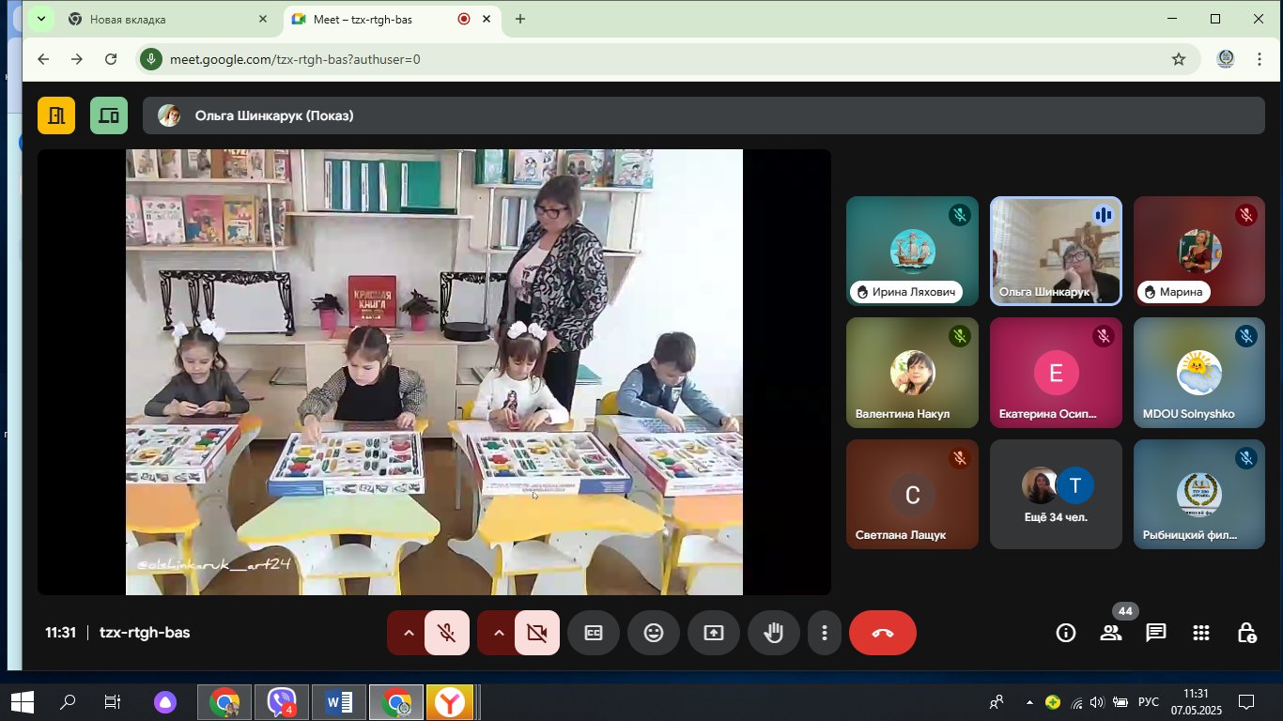Click muted mic icon on Валентина Накул tile
The height and width of the screenshot is (721, 1283).
959,336
